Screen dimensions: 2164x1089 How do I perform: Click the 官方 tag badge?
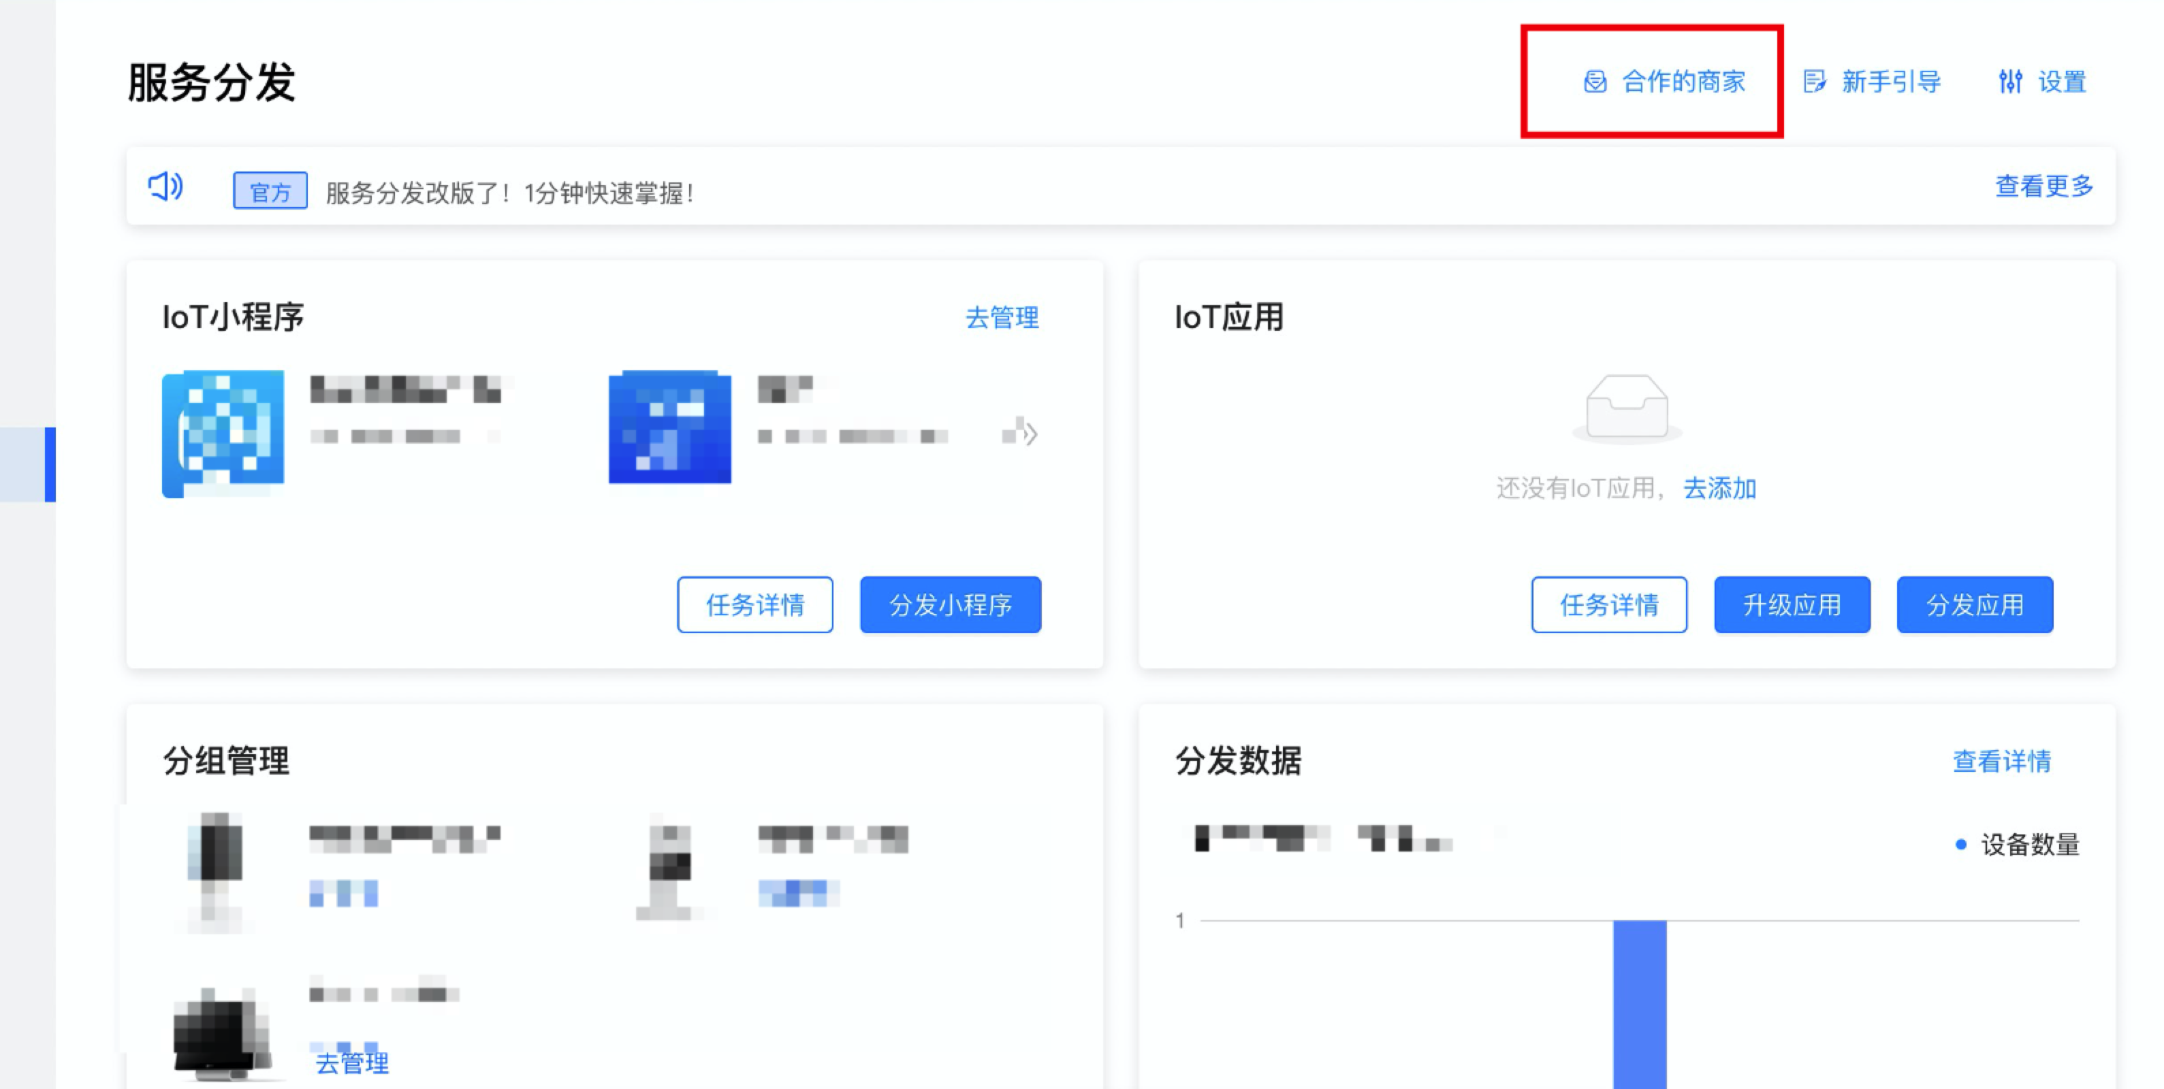(x=270, y=191)
